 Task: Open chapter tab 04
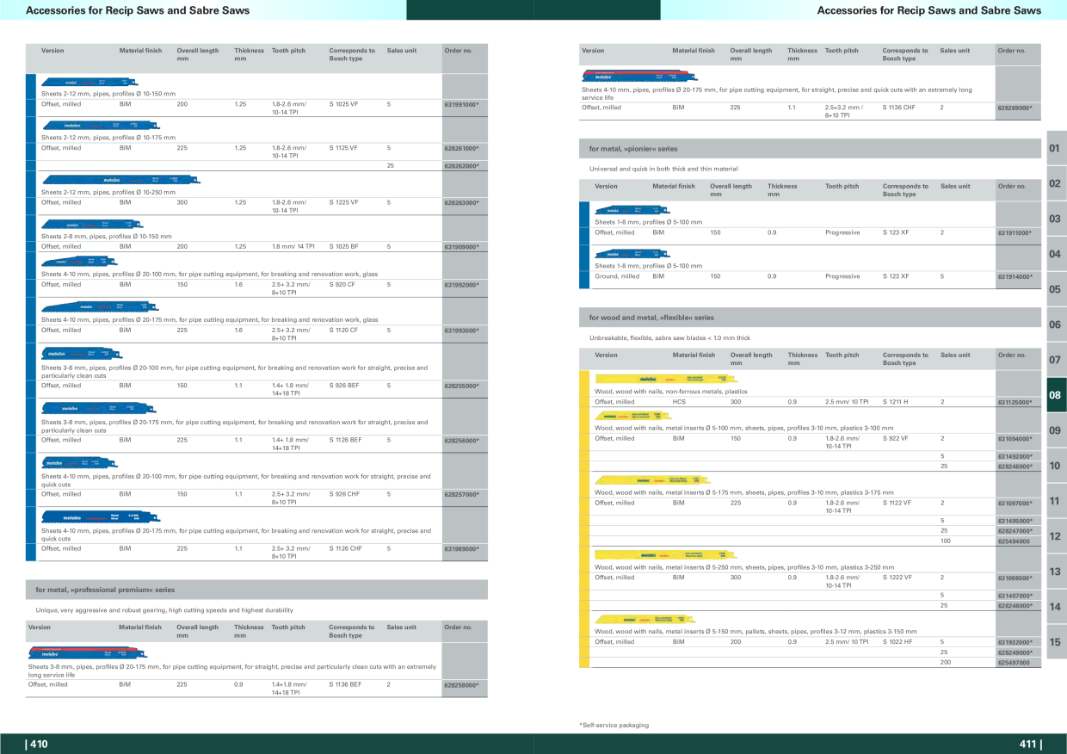(x=1055, y=254)
